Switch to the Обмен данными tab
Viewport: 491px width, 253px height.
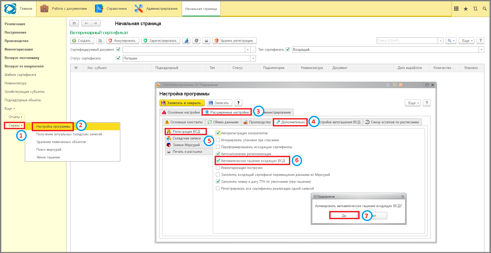tap(223, 122)
